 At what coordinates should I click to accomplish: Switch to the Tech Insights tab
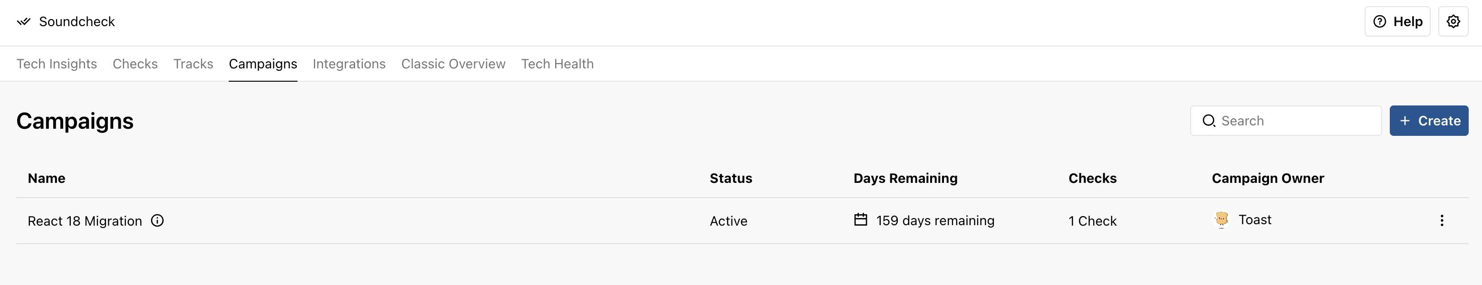pos(57,64)
